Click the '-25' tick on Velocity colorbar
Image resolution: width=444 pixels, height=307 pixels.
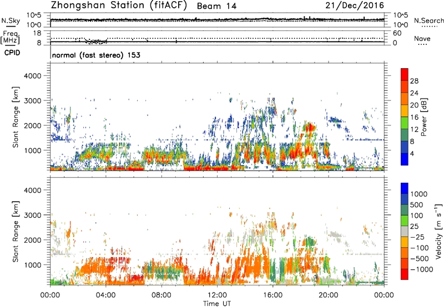pos(418,237)
